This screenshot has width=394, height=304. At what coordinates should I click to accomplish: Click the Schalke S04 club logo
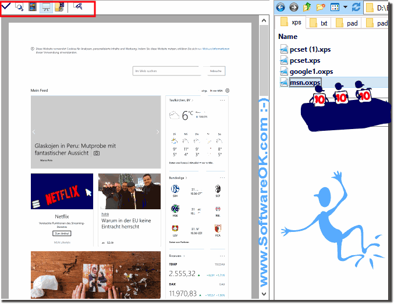click(175, 189)
